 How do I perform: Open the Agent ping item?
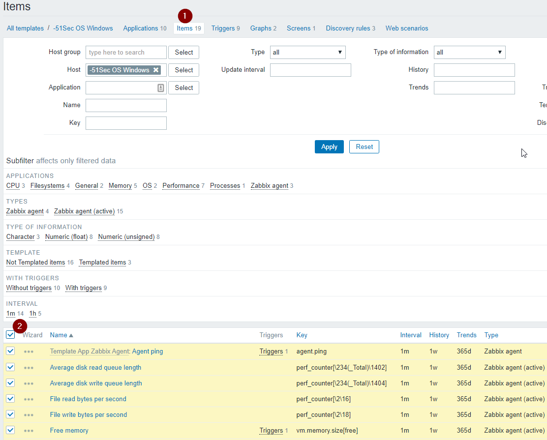[x=148, y=351]
